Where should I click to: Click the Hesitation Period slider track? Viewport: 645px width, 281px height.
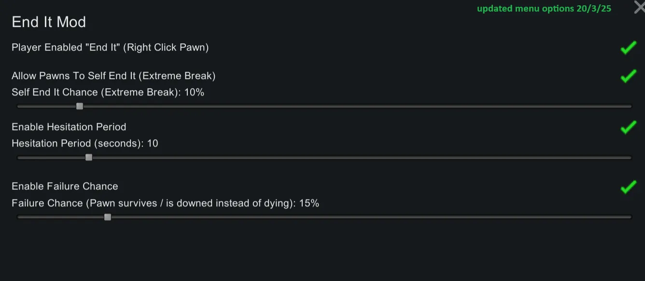(338, 157)
